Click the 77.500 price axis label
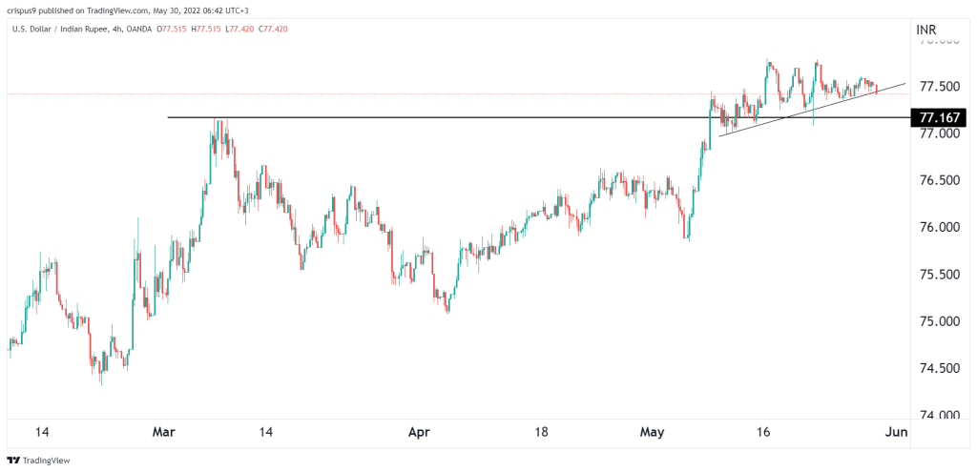The image size is (977, 472). tap(939, 86)
